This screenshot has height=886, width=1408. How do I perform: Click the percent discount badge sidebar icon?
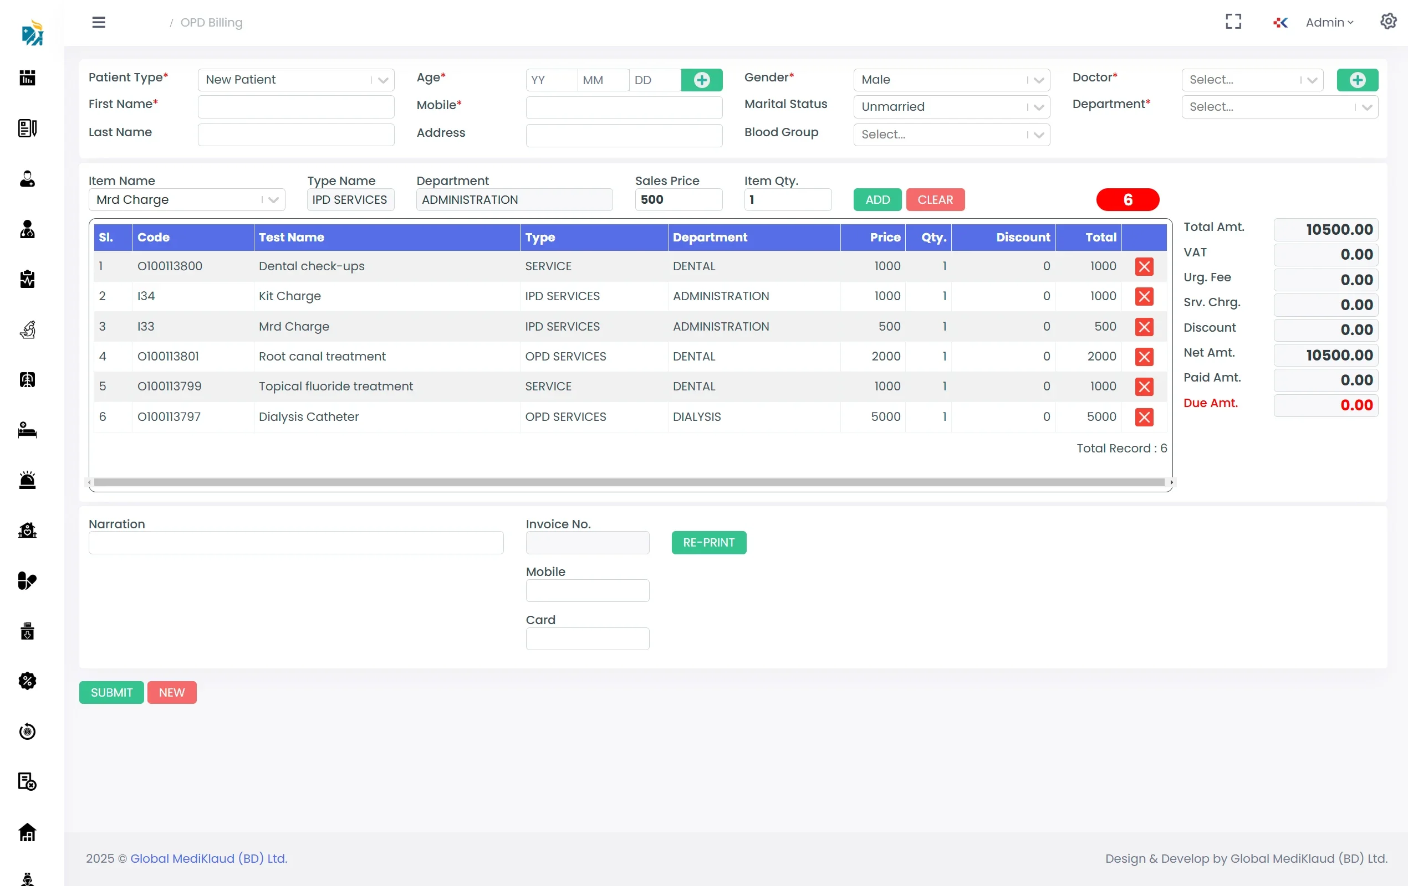click(28, 681)
